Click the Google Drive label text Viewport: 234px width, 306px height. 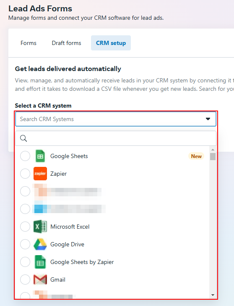[x=67, y=244]
